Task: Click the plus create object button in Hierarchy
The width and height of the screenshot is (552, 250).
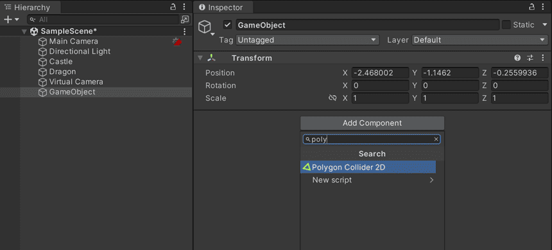Action: click(x=8, y=19)
